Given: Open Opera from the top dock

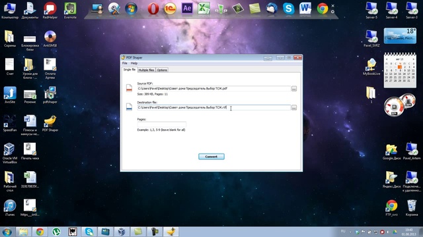Looking at the screenshot, I should pyautogui.click(x=153, y=9).
